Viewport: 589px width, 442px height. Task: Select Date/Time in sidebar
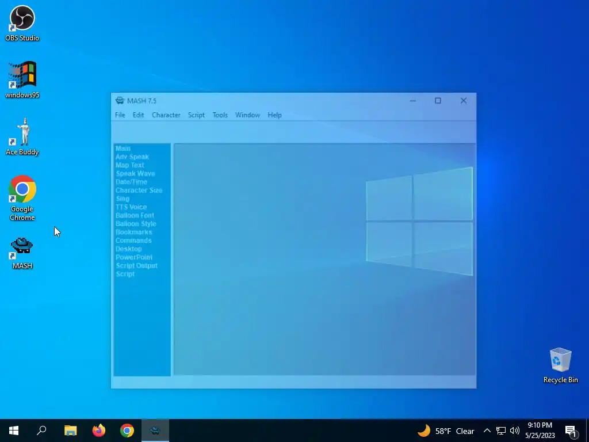131,182
